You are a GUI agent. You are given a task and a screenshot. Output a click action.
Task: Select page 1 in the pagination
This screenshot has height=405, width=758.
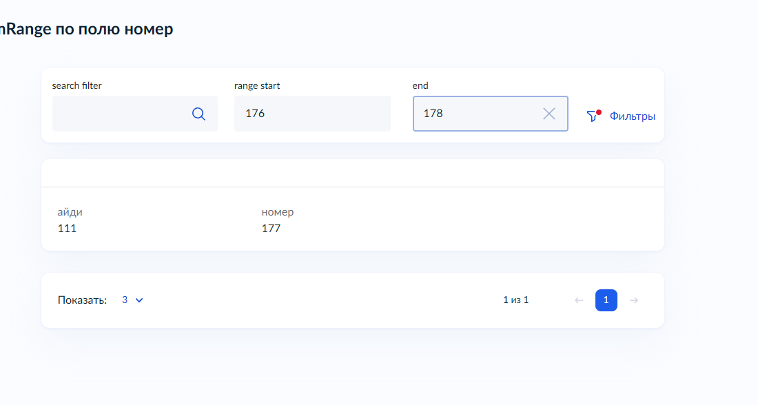click(606, 300)
